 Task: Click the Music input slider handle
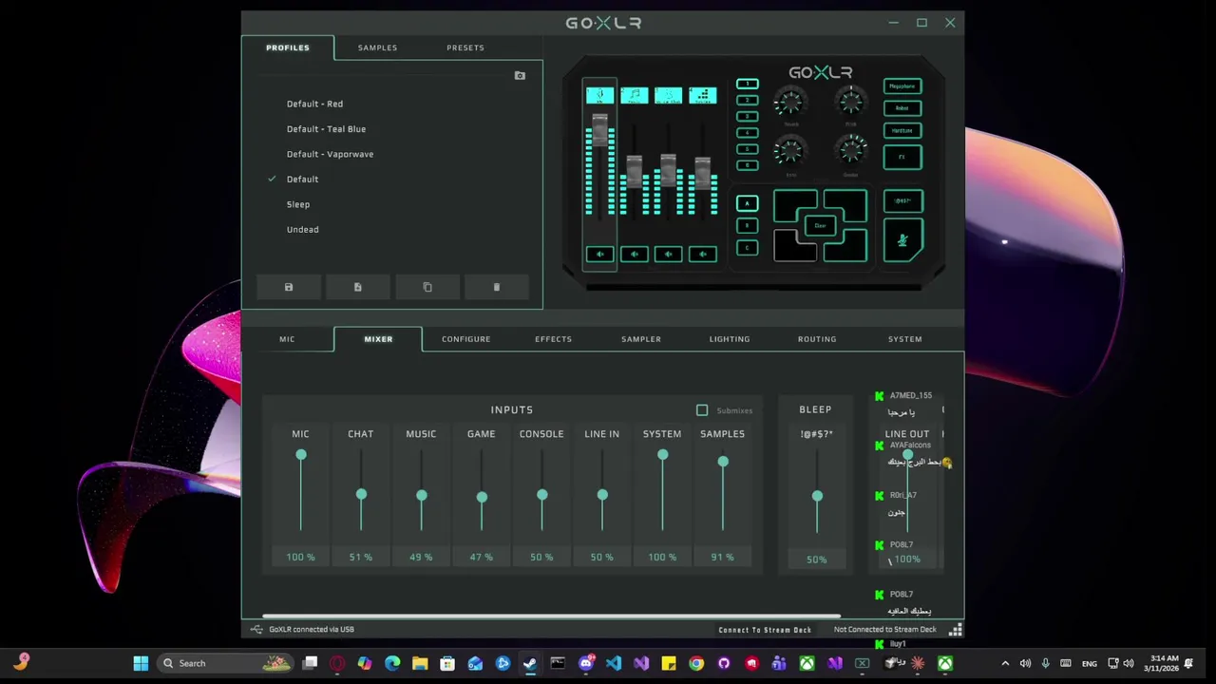coord(421,496)
